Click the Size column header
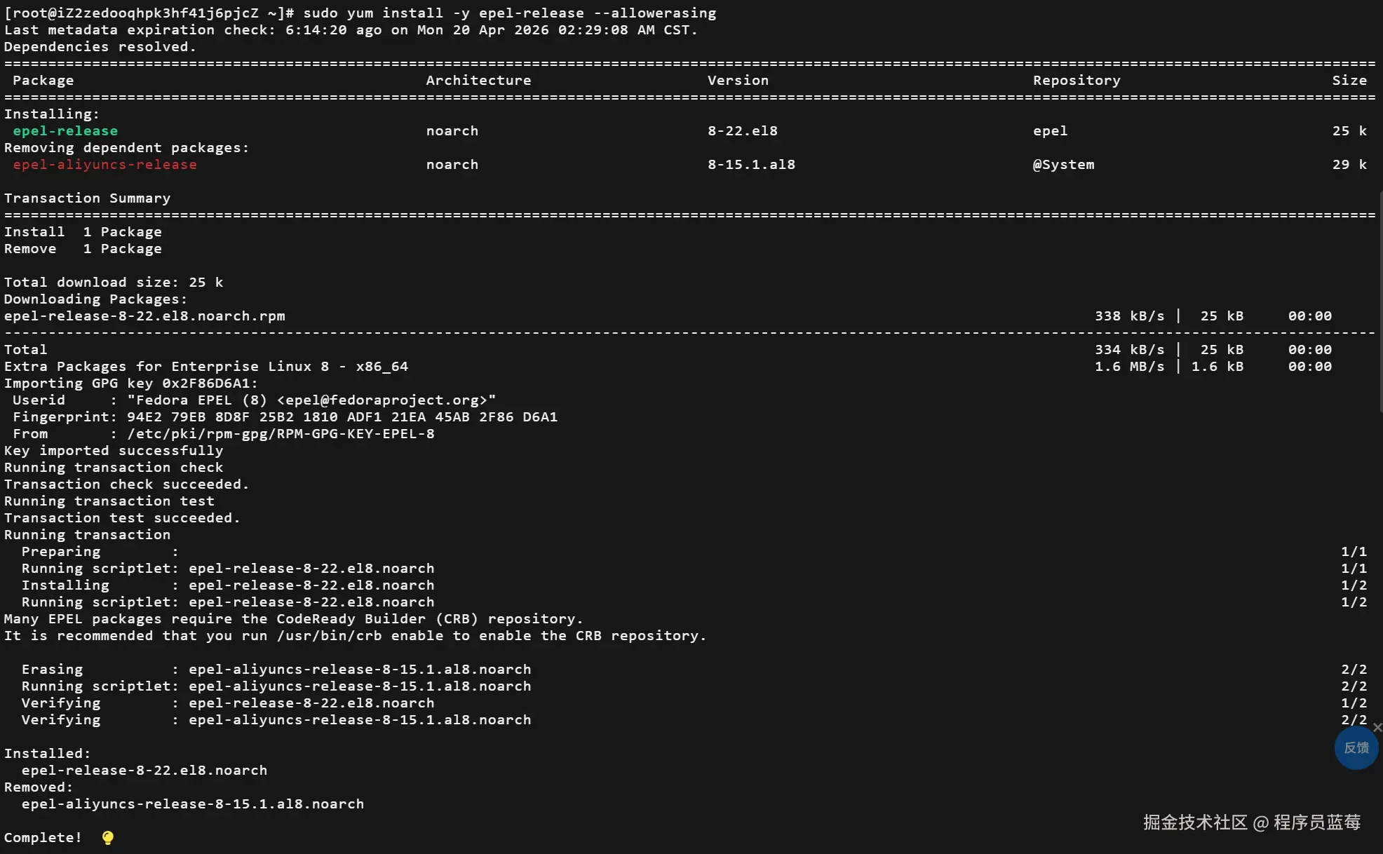This screenshot has width=1383, height=854. click(x=1349, y=81)
